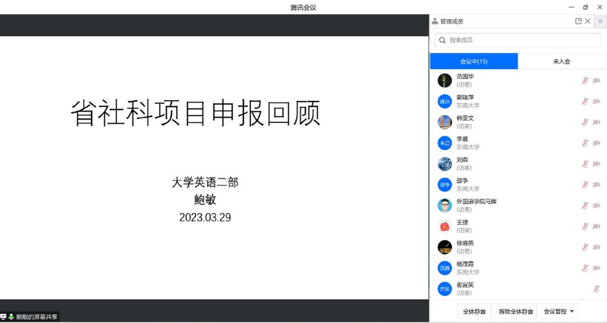Click member name 杨茂霞
The image size is (607, 323).
tap(465, 264)
